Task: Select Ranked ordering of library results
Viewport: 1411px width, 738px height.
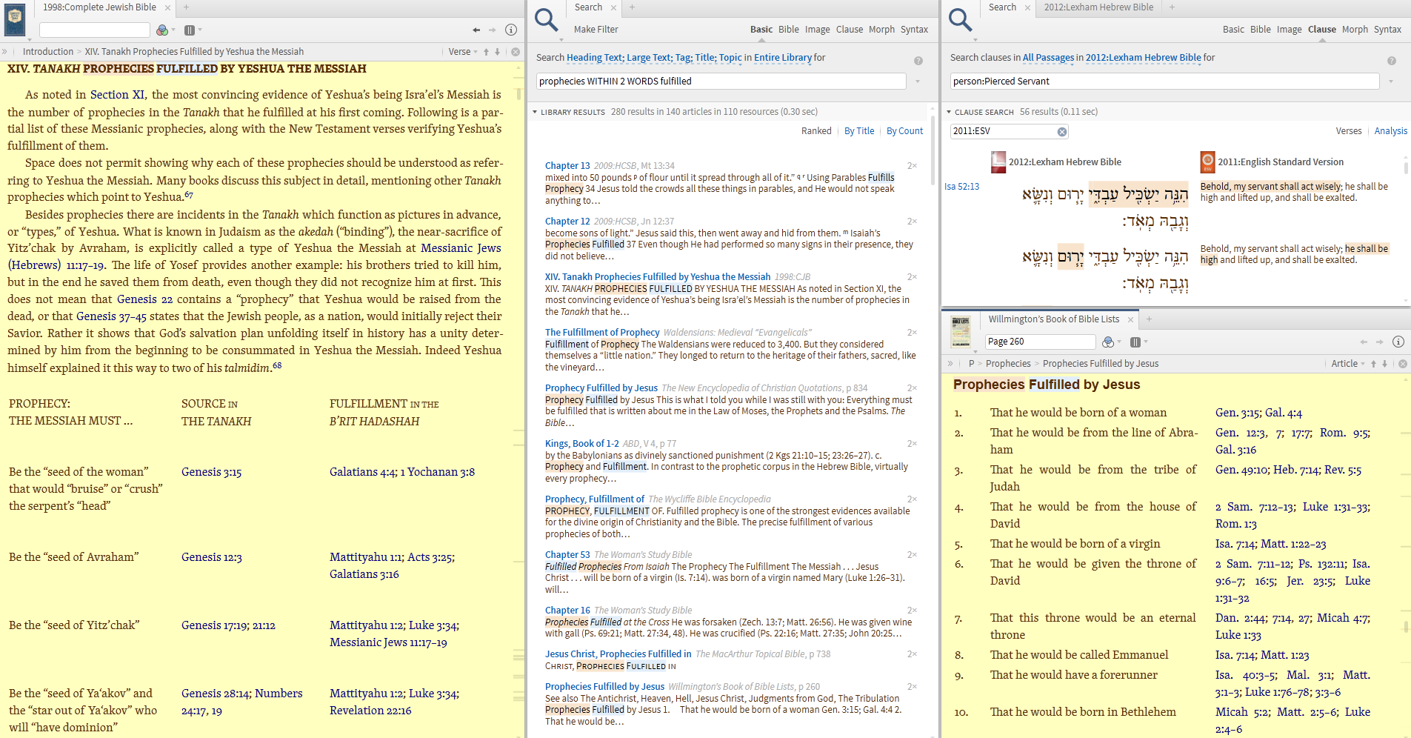Action: [x=816, y=131]
